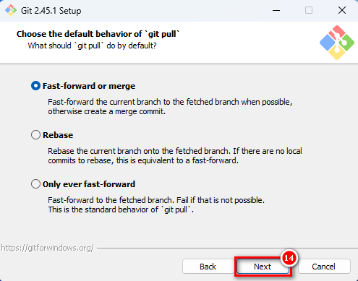Click the disabled maximize window icon

(309, 10)
